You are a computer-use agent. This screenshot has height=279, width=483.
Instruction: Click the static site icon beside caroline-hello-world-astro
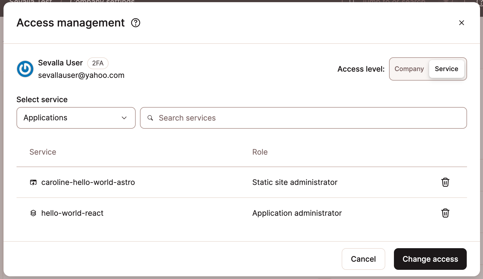pos(33,182)
